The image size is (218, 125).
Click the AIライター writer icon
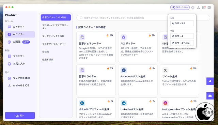(x=9, y=34)
